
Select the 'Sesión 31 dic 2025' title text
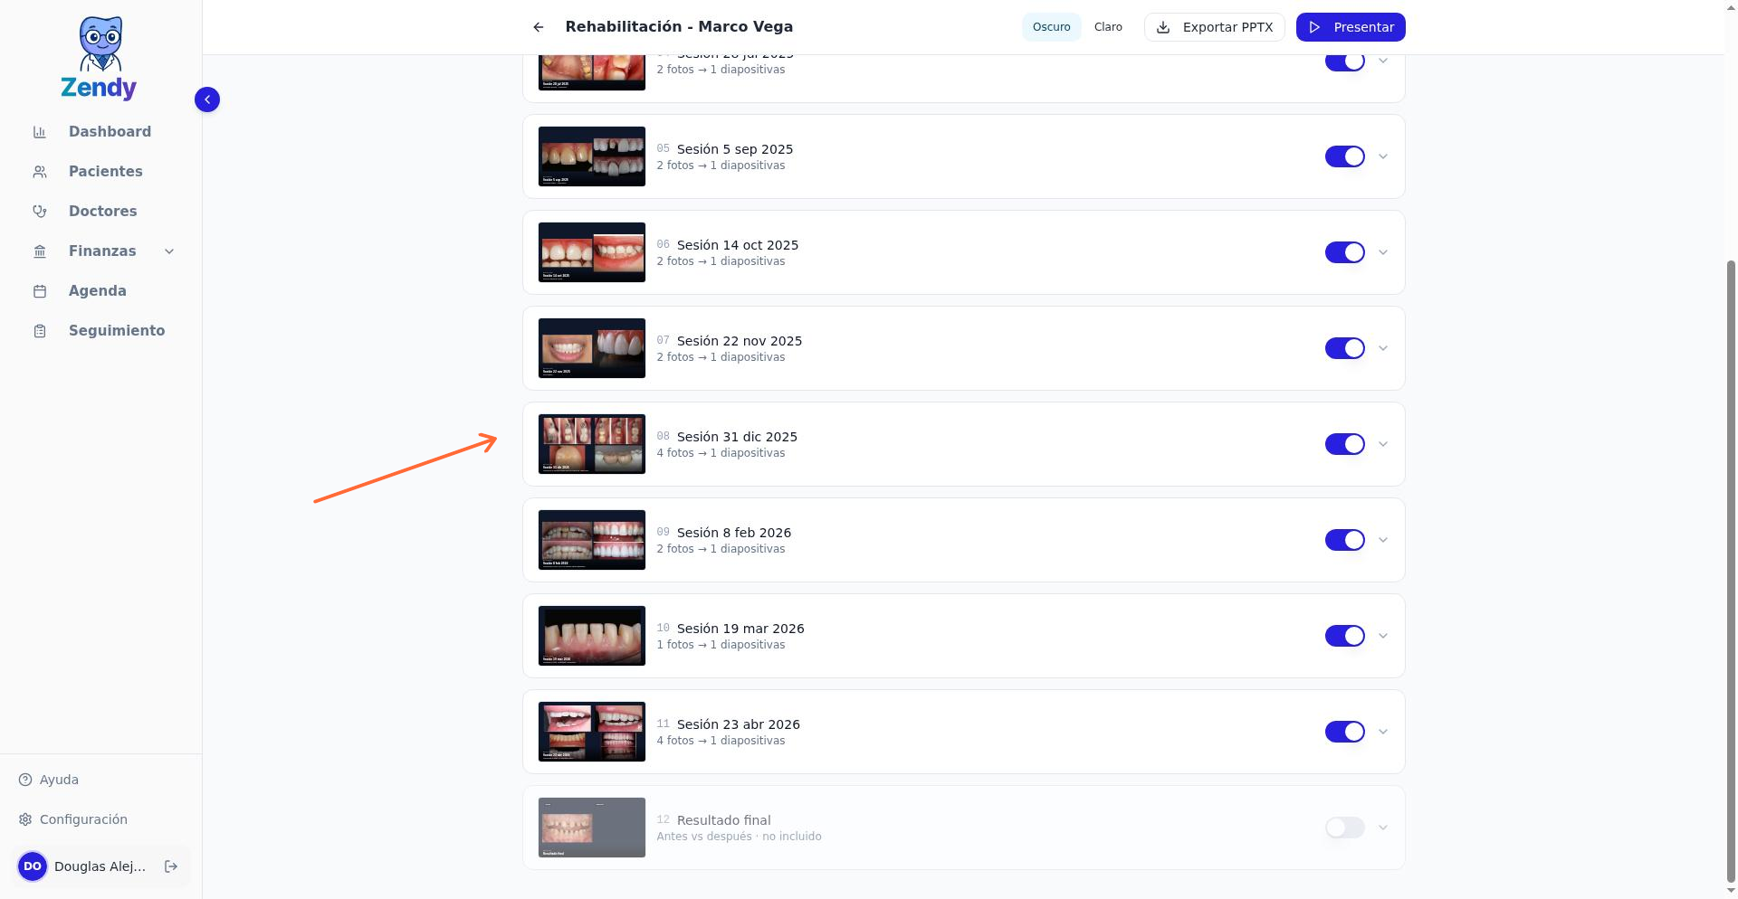click(737, 437)
